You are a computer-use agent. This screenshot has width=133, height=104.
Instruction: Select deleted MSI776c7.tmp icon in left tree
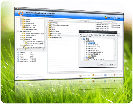pyautogui.click(x=23, y=27)
